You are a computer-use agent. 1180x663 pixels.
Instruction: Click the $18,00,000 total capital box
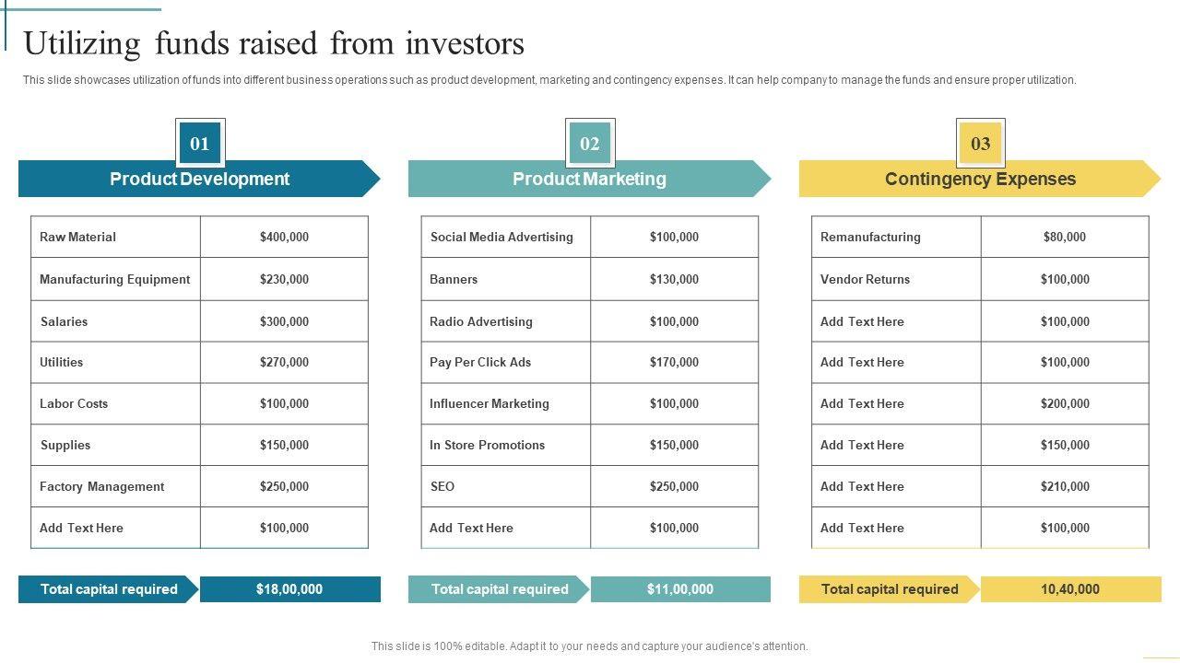(289, 589)
